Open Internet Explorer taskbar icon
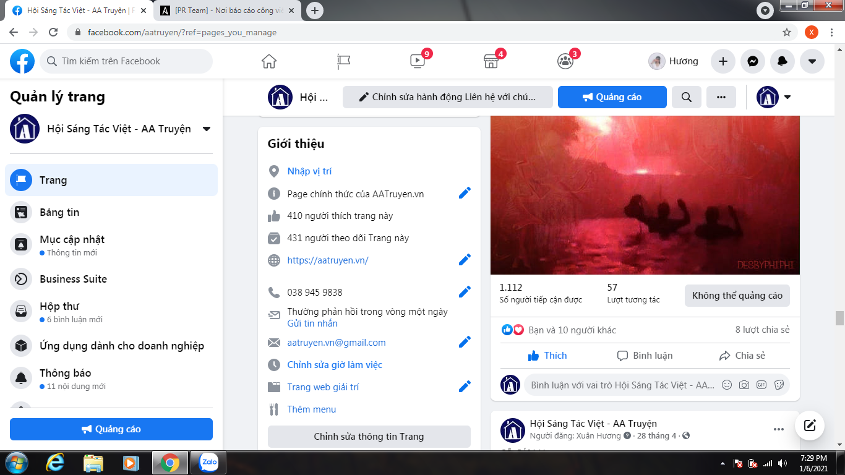 pyautogui.click(x=56, y=463)
